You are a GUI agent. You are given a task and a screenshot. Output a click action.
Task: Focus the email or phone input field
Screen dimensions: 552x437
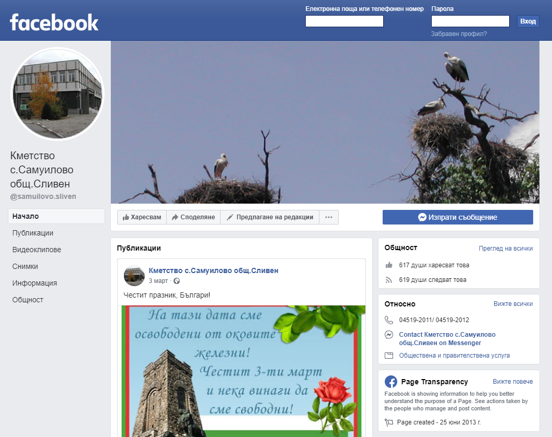click(x=344, y=21)
